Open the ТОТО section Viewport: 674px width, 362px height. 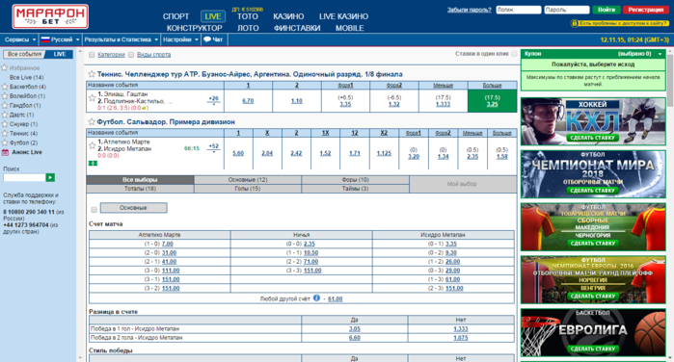248,16
